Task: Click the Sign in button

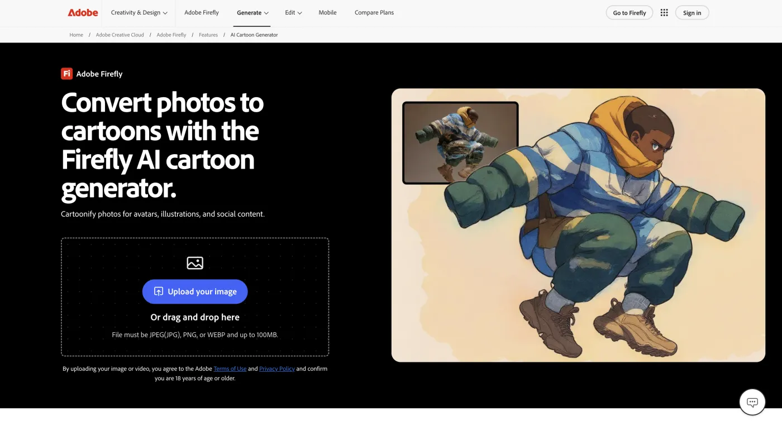Action: (692, 13)
